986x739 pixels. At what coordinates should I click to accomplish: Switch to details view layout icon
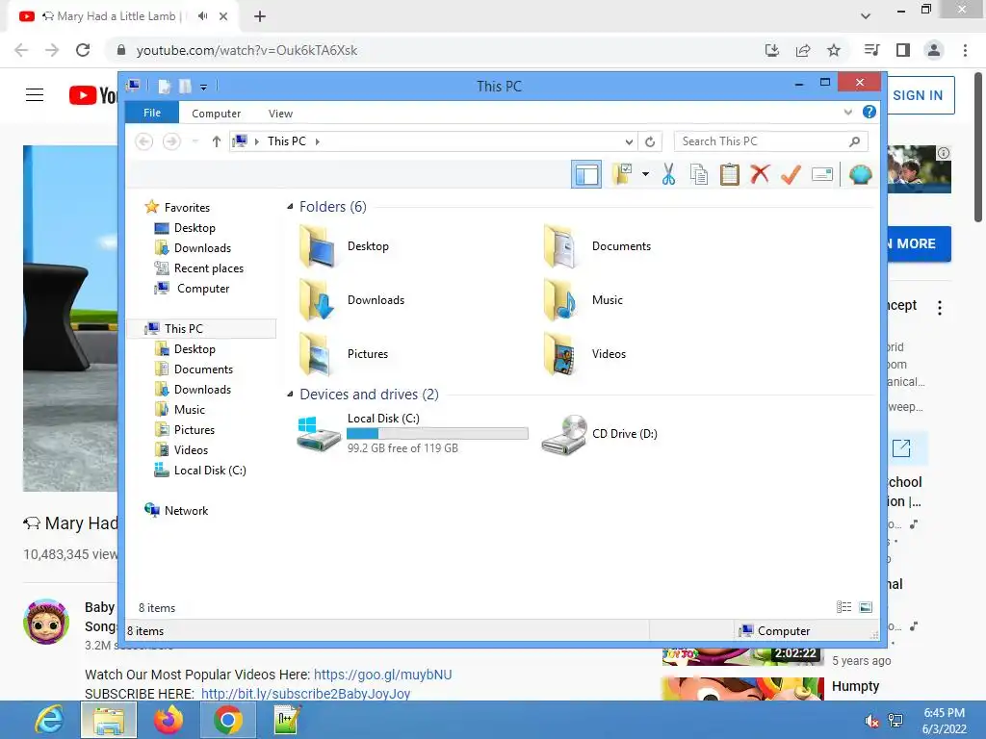tap(843, 607)
